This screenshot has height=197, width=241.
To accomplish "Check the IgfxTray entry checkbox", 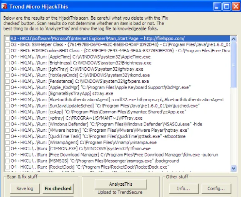I will point(8,69).
